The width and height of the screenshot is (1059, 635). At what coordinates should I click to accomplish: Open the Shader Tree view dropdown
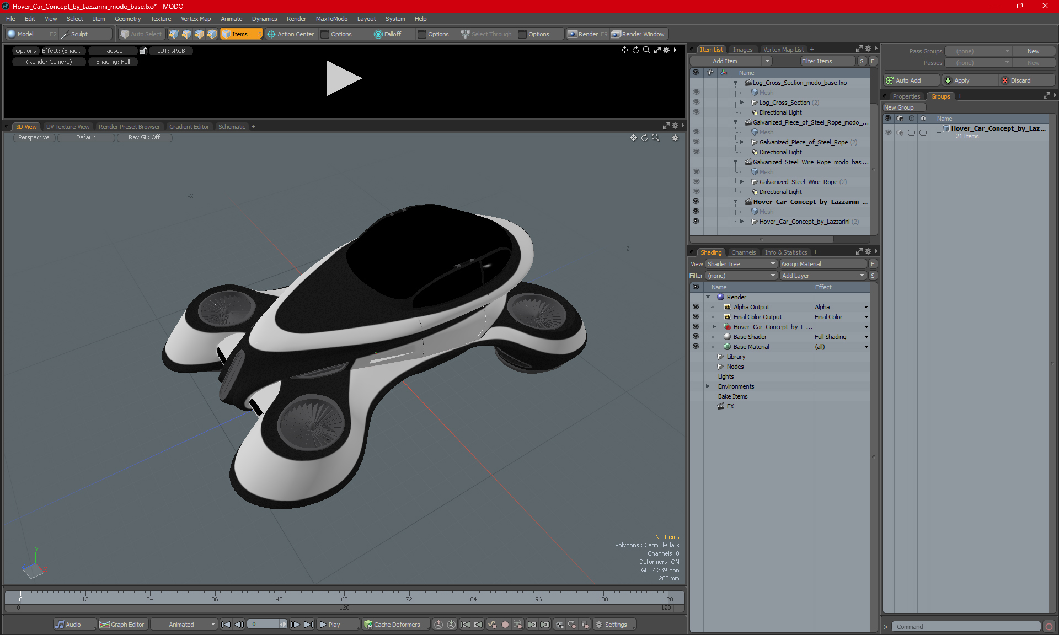pyautogui.click(x=741, y=264)
